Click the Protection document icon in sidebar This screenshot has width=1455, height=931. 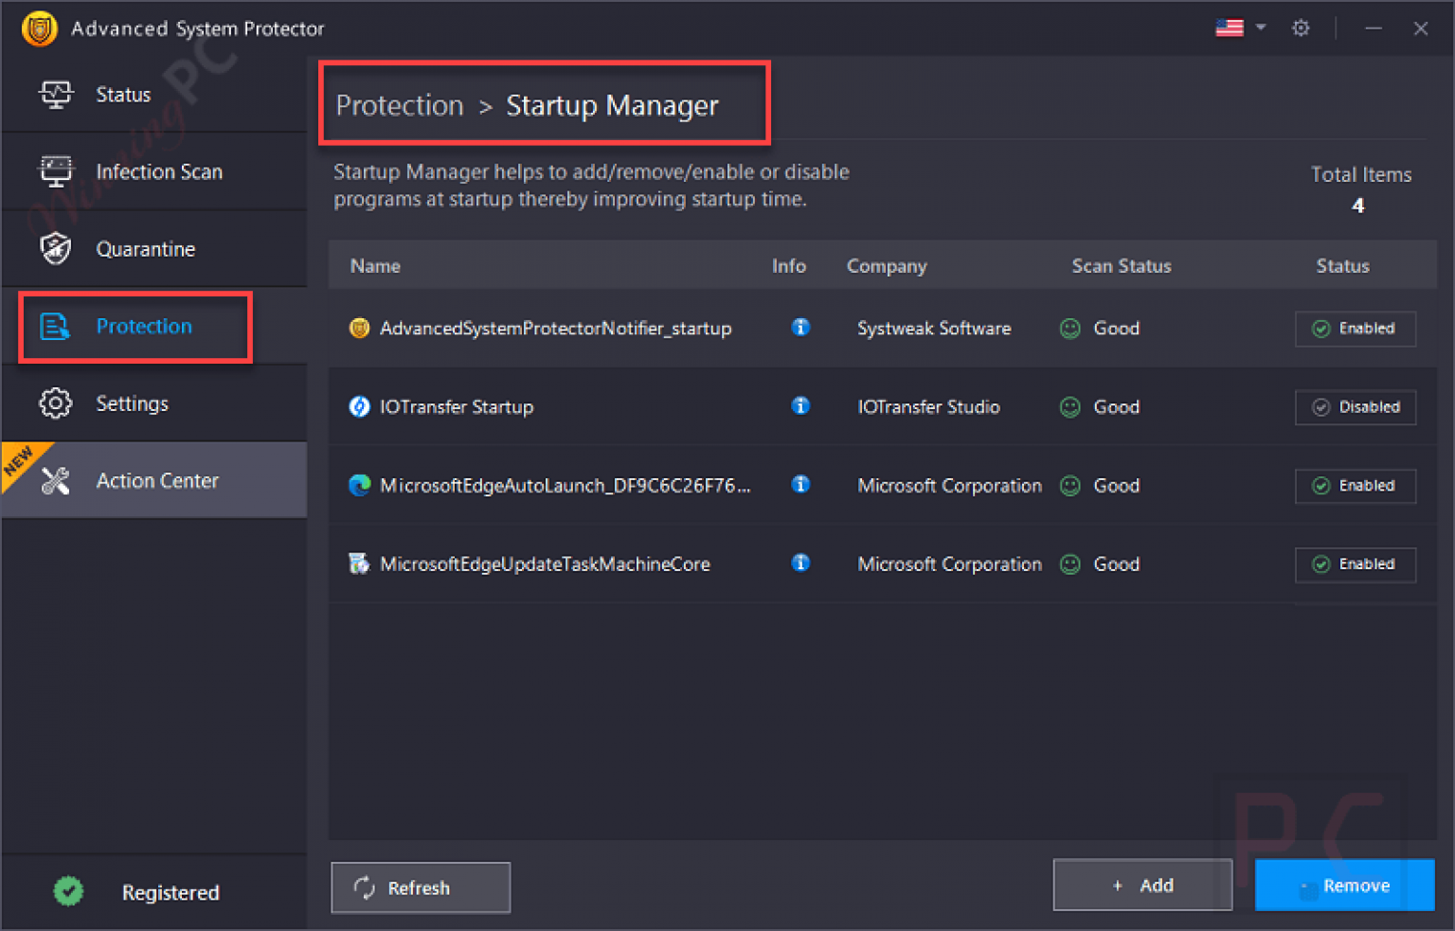coord(55,327)
